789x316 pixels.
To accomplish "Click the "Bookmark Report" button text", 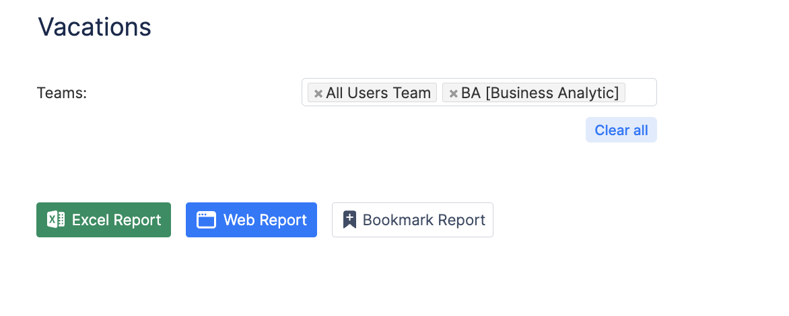I will click(x=424, y=220).
